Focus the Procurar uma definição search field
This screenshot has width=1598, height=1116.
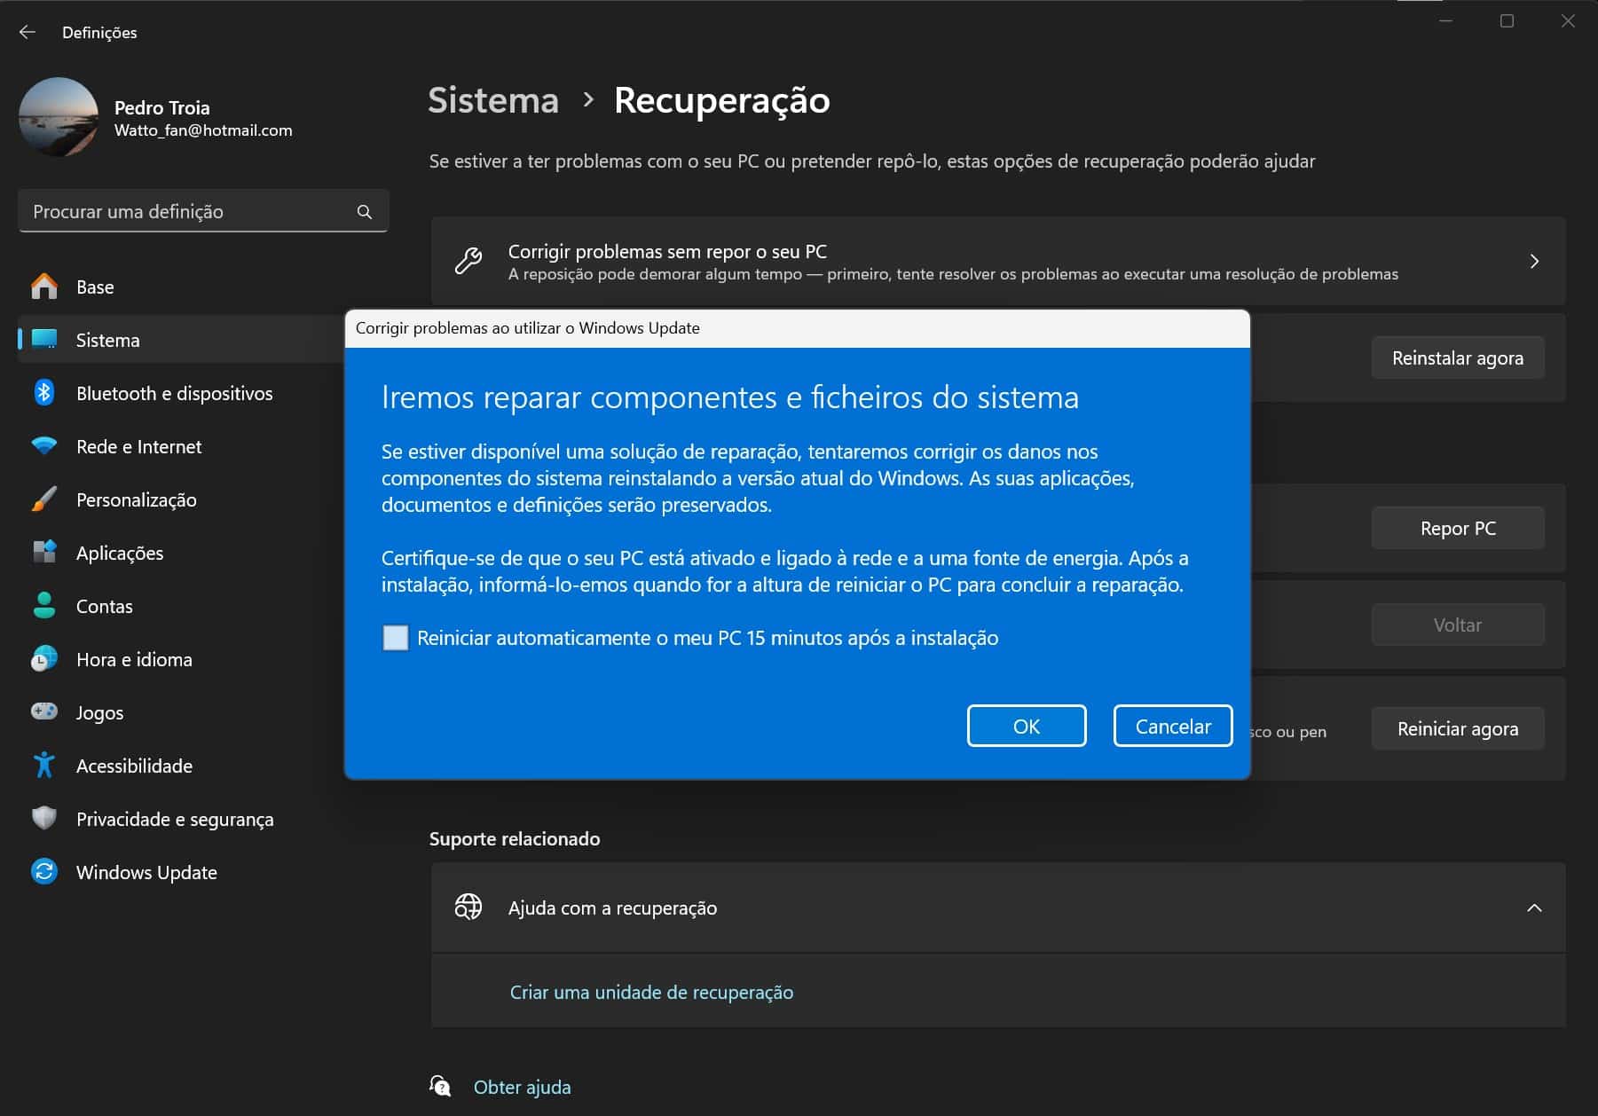pos(186,212)
